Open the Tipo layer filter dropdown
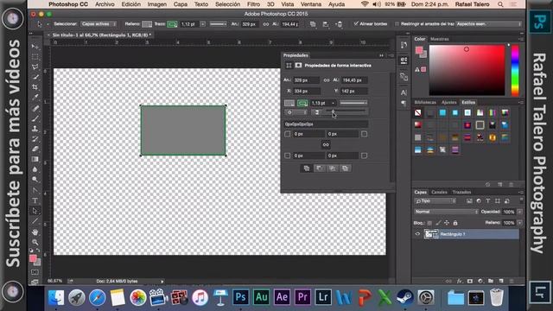 [435, 201]
